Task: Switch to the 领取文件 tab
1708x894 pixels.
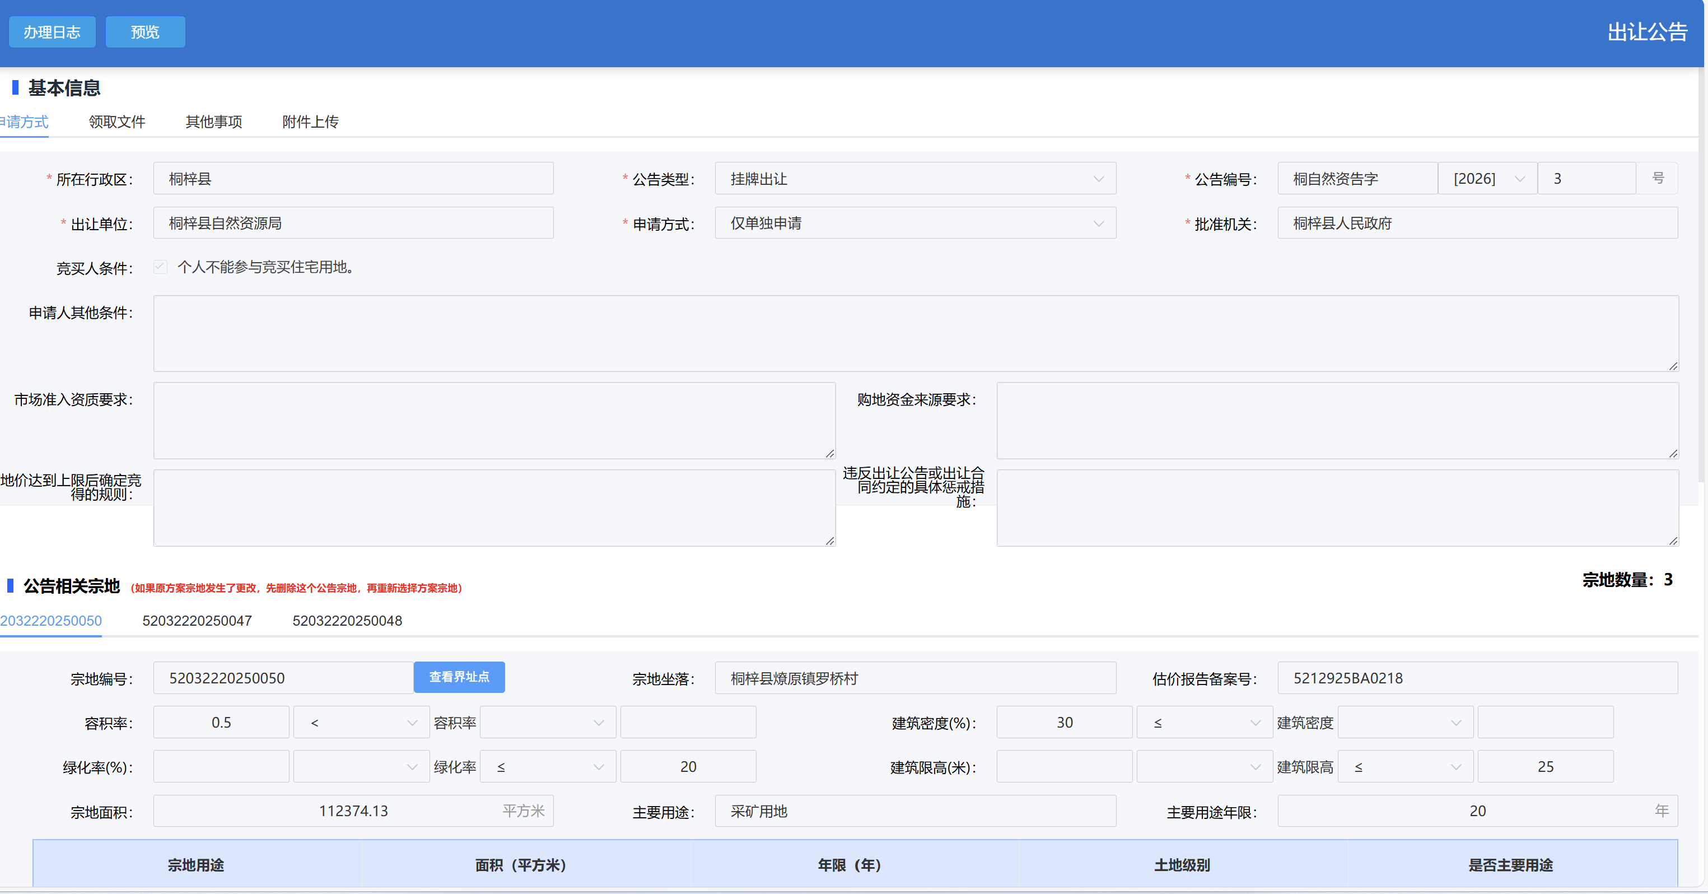Action: click(116, 122)
